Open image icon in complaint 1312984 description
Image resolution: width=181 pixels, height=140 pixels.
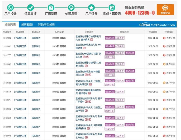point(92,40)
